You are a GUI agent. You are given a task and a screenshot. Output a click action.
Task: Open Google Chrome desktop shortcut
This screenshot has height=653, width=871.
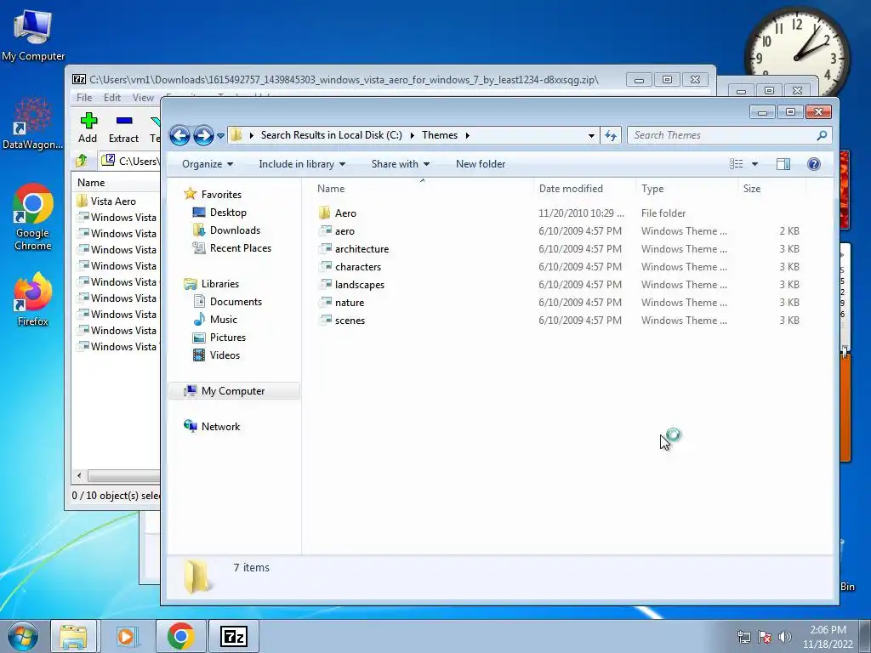point(33,217)
